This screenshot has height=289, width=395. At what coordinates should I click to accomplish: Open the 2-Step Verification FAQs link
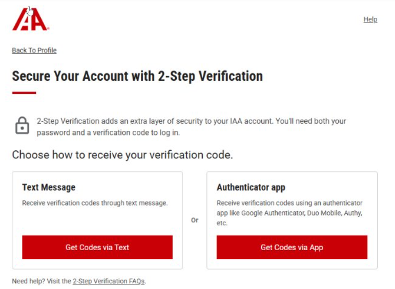pyautogui.click(x=109, y=281)
